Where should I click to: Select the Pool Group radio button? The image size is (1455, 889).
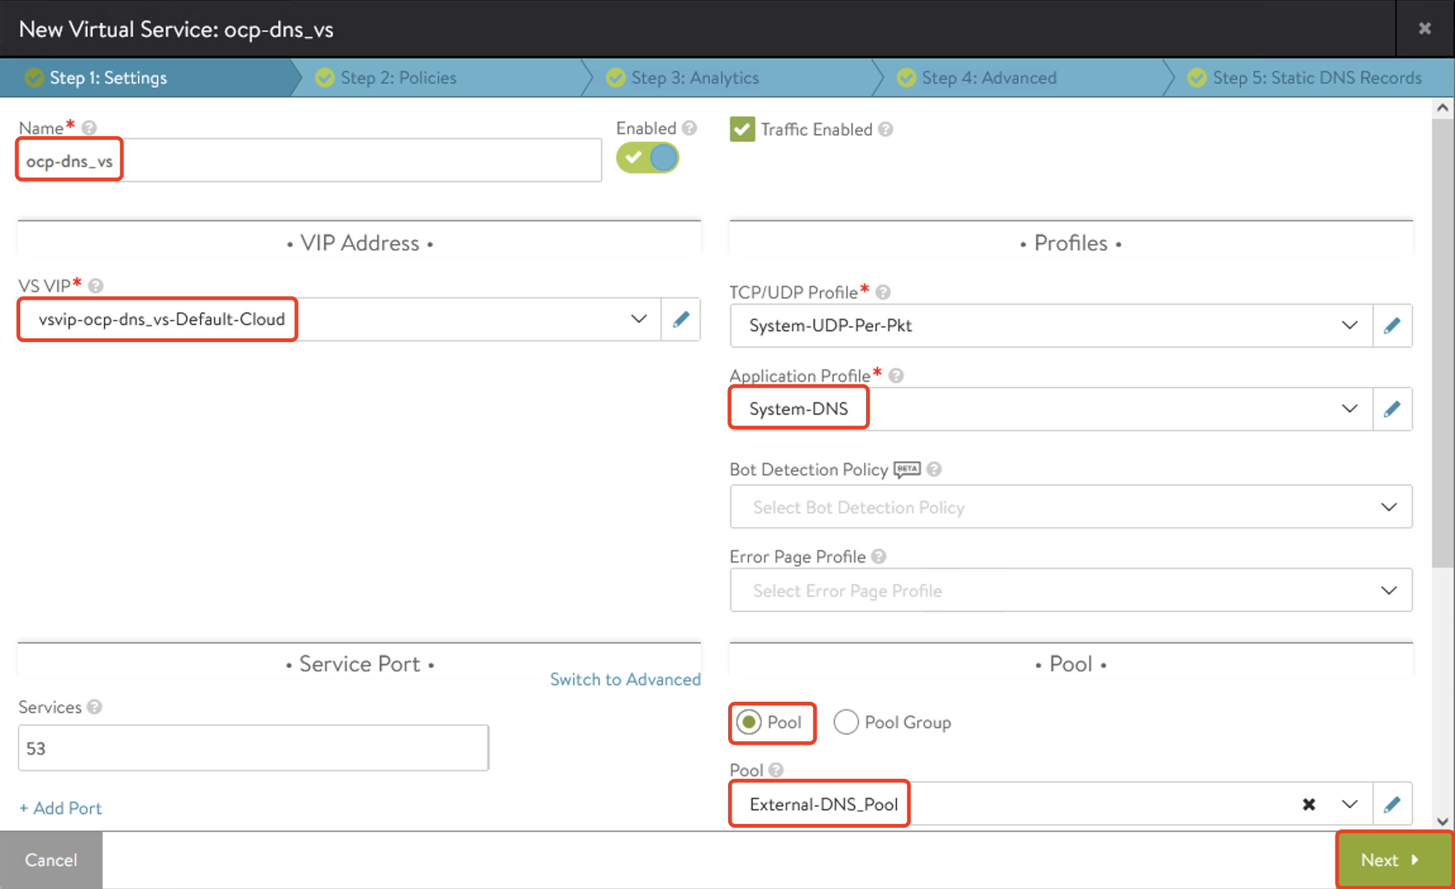[846, 722]
